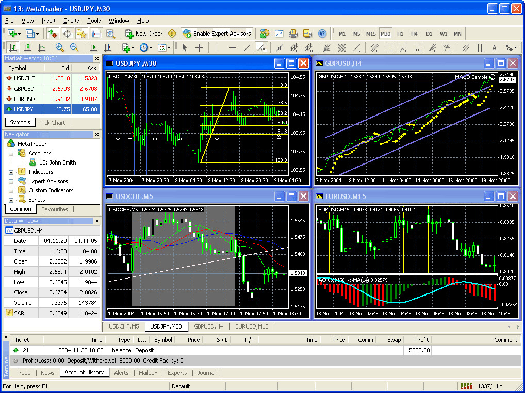The image size is (525, 393).
Task: Toggle the Chart Shift option
Action: coord(109,47)
